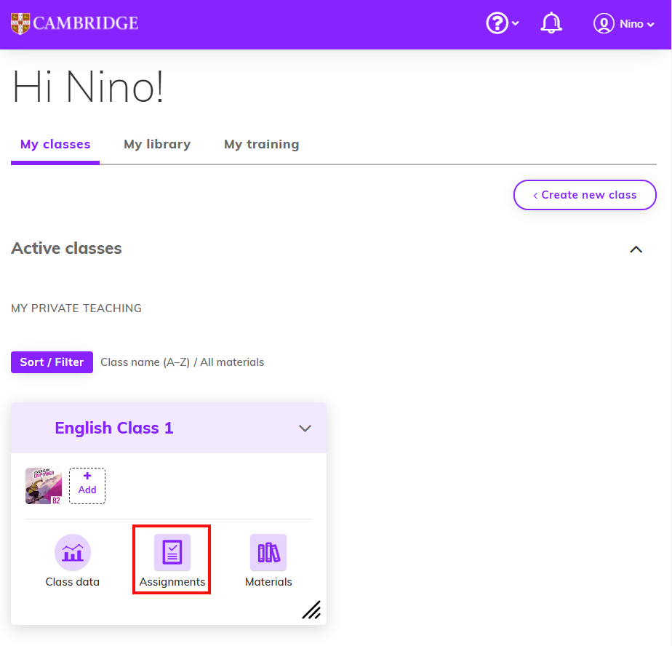Open the Sort / Filter options
Viewport: 672px width, 646px height.
[52, 362]
